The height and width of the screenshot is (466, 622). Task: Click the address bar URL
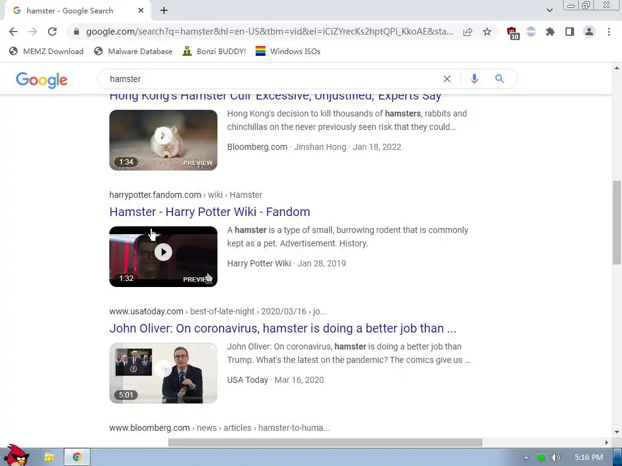(x=270, y=32)
